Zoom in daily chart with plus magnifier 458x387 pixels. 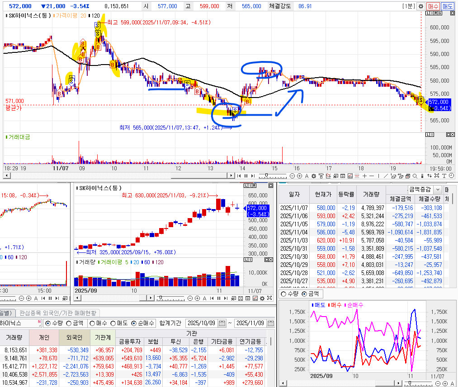[x=197, y=298]
